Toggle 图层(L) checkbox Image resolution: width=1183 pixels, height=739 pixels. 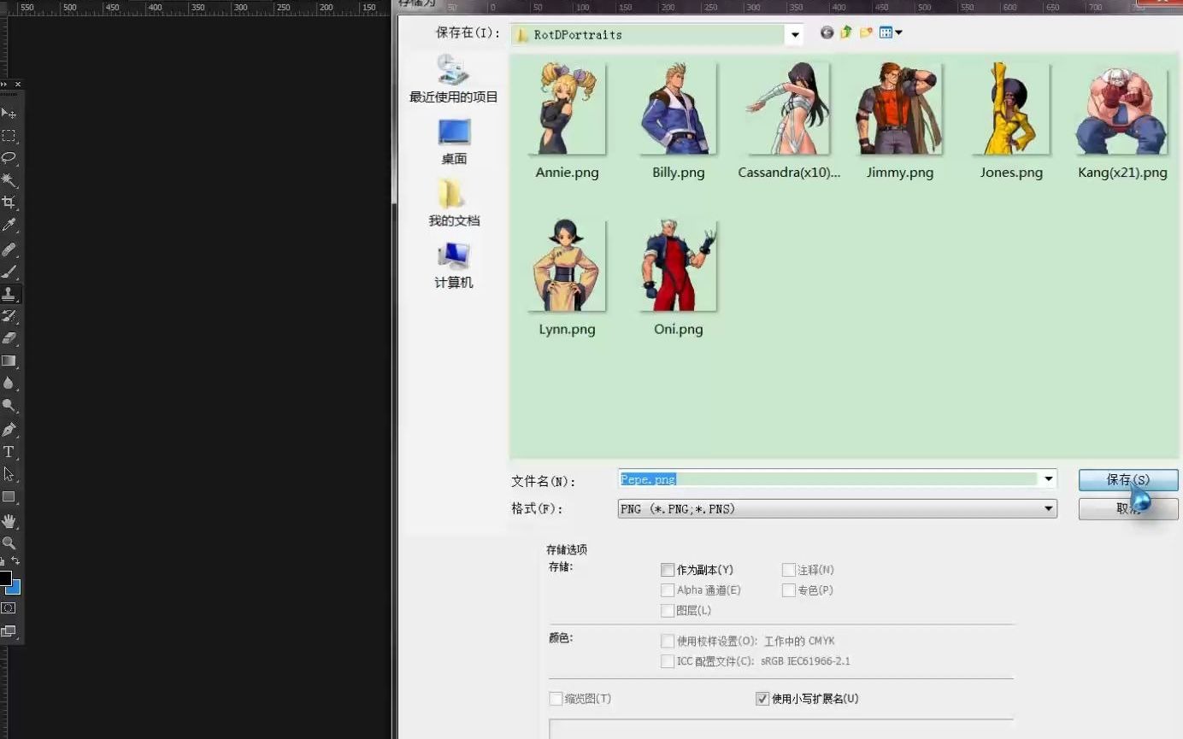click(x=668, y=611)
